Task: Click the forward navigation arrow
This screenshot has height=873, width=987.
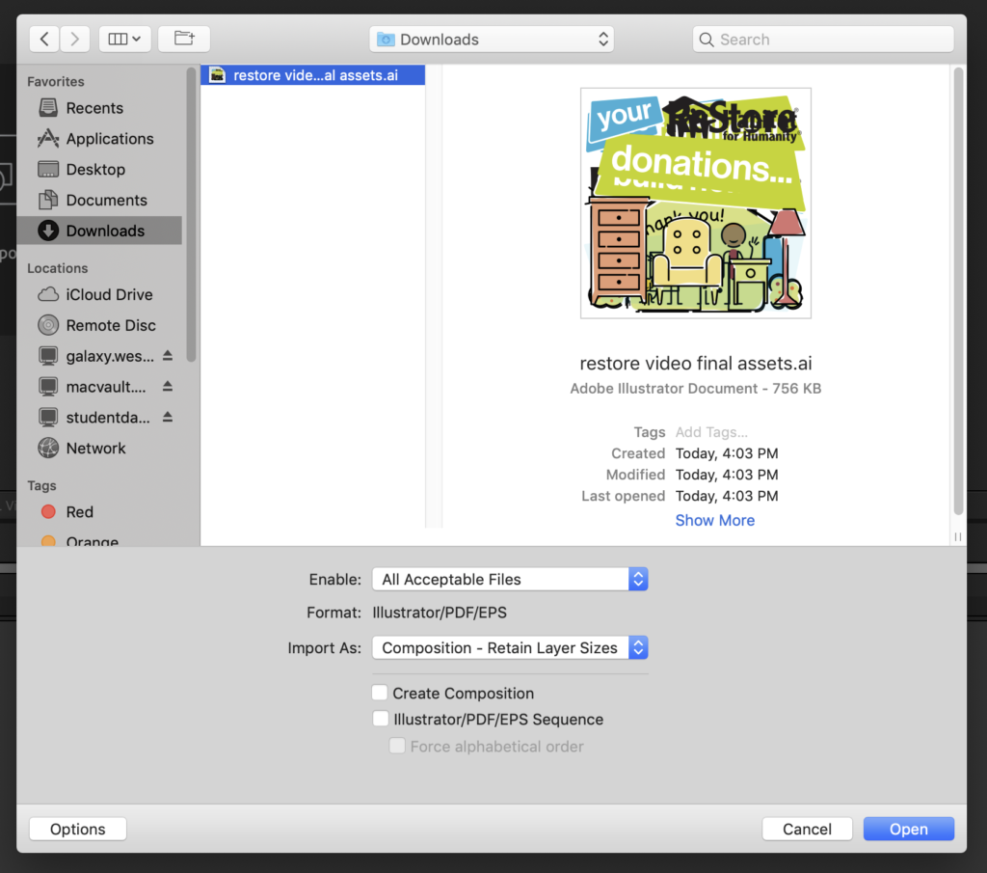Action: click(x=74, y=40)
